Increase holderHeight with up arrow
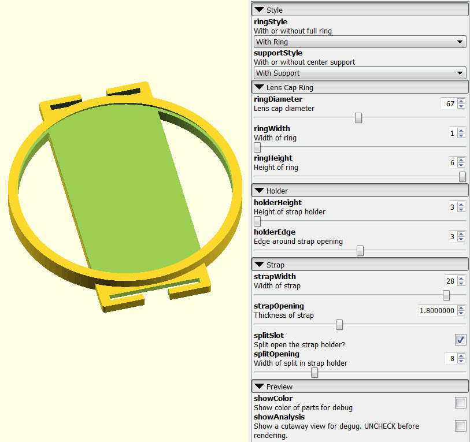 (461, 205)
